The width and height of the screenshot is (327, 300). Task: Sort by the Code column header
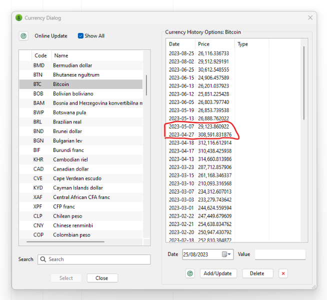point(40,55)
